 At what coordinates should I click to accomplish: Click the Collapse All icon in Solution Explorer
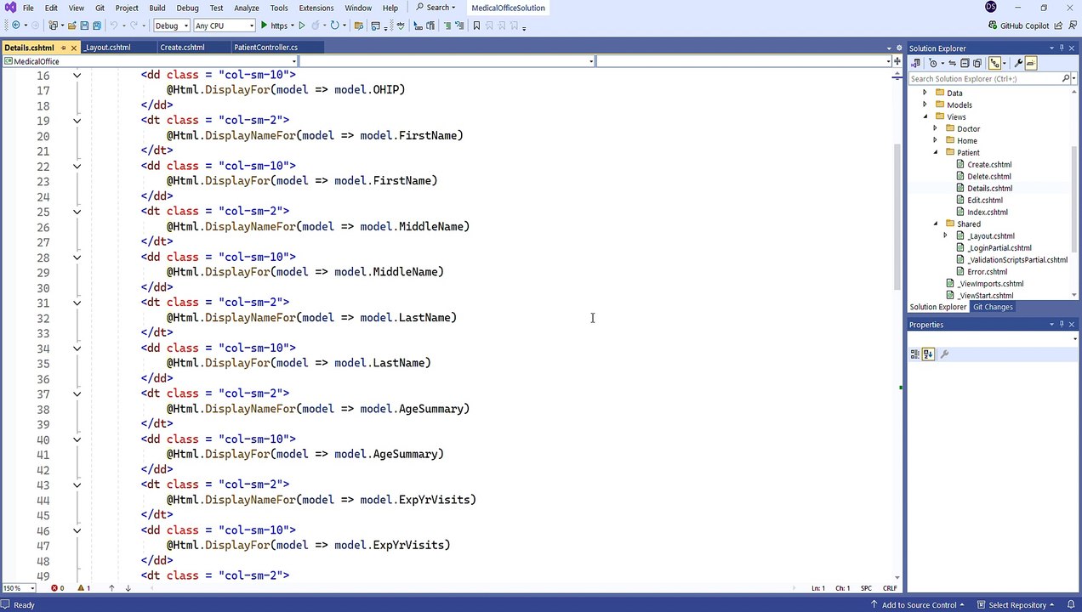(965, 63)
